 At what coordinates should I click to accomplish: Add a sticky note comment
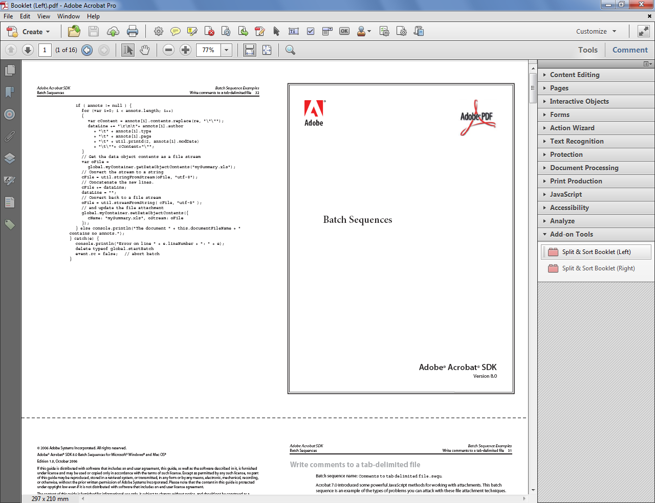[x=176, y=31]
